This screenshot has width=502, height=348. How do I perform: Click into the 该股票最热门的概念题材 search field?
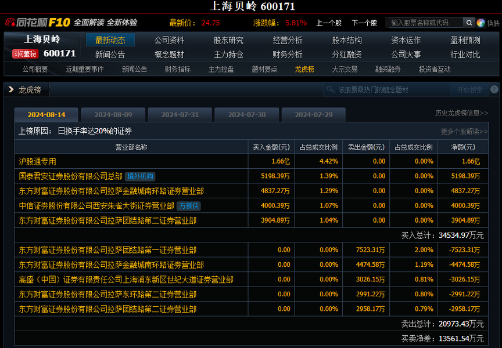click(386, 90)
